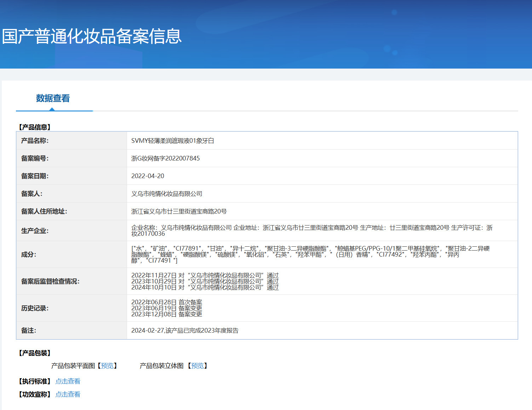Image resolution: width=532 pixels, height=410 pixels.
Task: Click 点击查看 next to 功效宣称
Action: [x=68, y=394]
